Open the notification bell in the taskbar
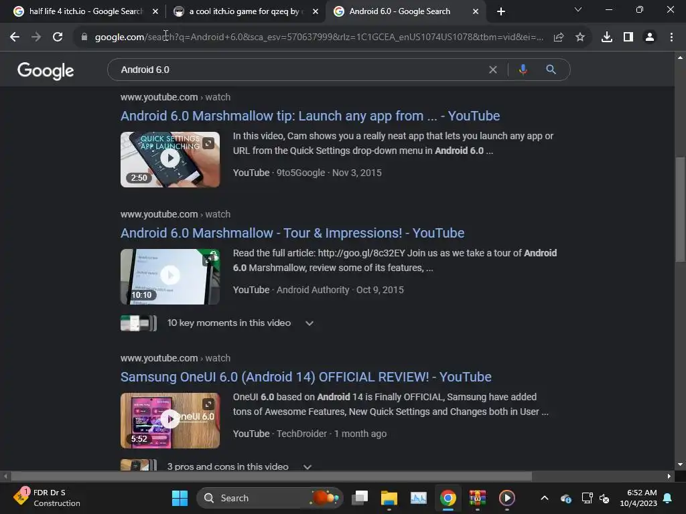This screenshot has height=514, width=686. [x=668, y=498]
